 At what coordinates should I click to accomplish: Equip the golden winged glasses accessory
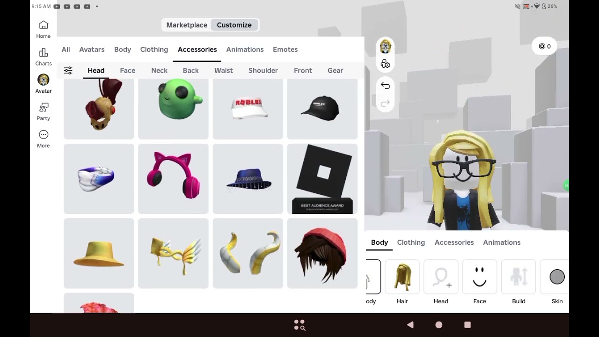(173, 253)
